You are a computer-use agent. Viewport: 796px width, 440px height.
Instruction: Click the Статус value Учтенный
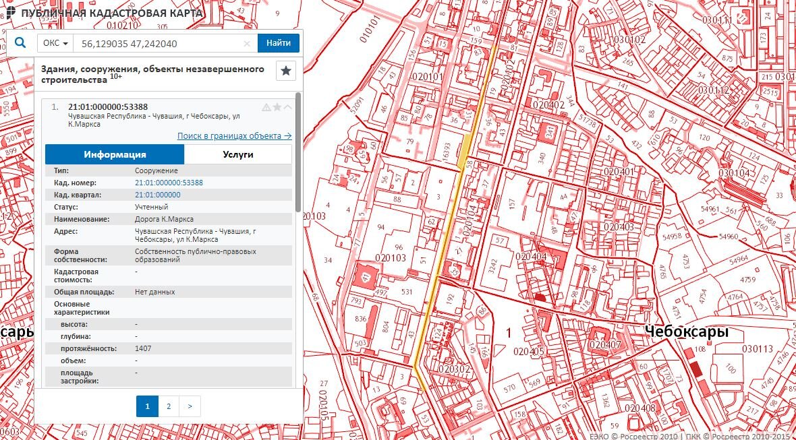click(x=151, y=207)
